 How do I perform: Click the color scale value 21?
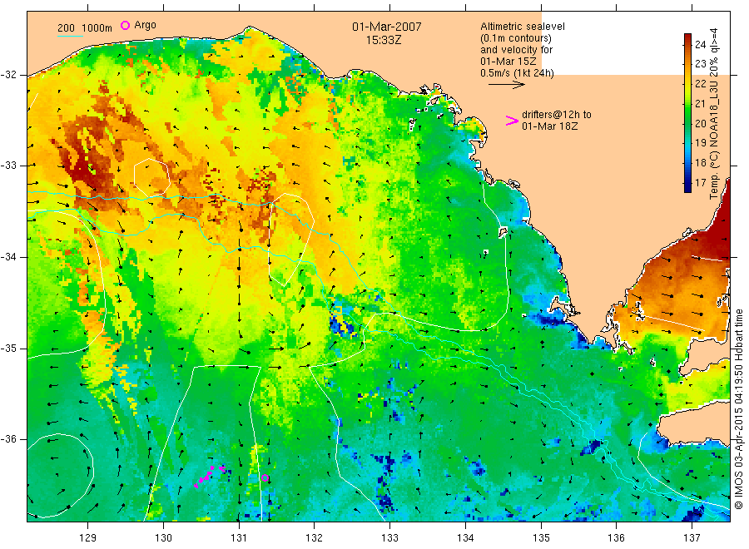700,104
